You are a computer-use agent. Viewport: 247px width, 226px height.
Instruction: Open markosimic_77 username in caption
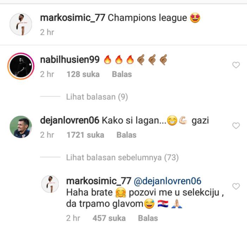(x=73, y=18)
